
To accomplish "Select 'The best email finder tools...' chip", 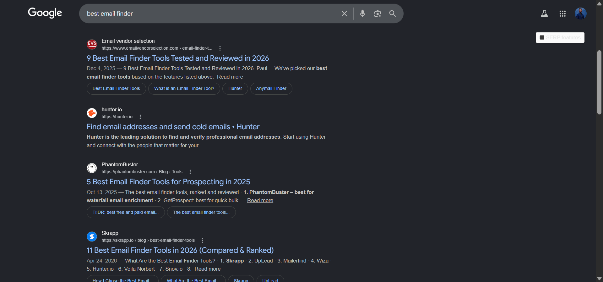I will (x=201, y=212).
